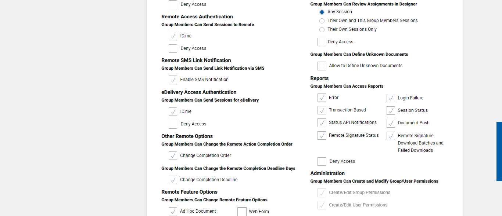Toggle Remote Signature Status checkbox
This screenshot has height=216, width=502.
tap(322, 136)
